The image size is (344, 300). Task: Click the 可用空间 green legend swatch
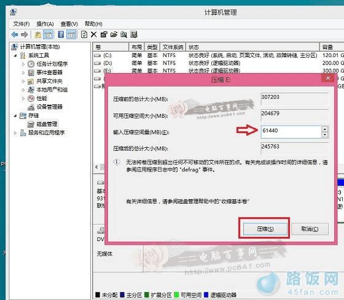pos(176,295)
